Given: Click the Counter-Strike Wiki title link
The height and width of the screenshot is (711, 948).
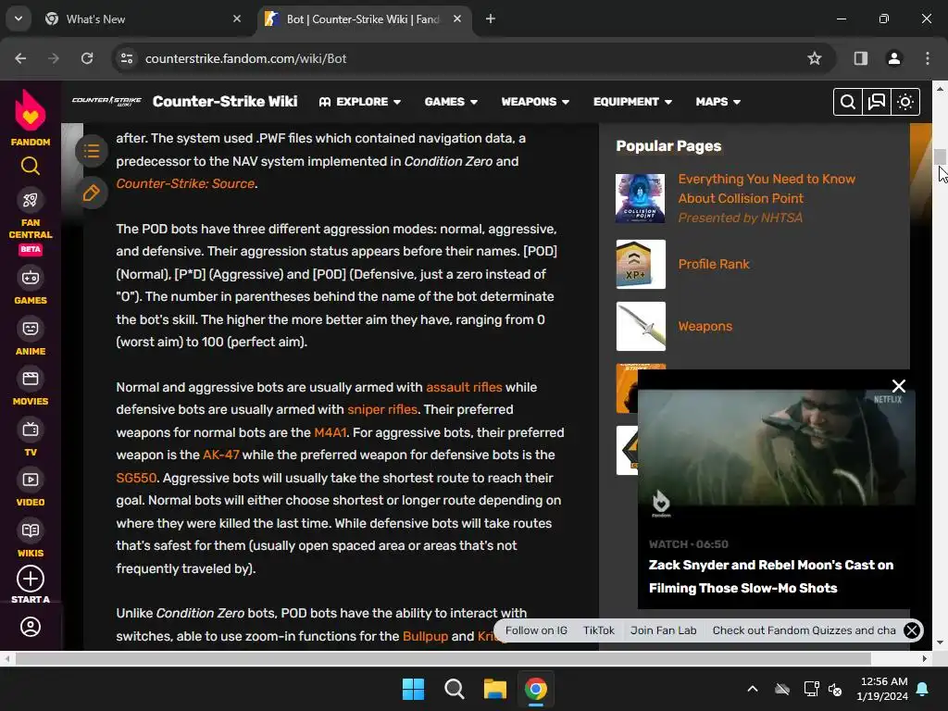Looking at the screenshot, I should [x=225, y=101].
